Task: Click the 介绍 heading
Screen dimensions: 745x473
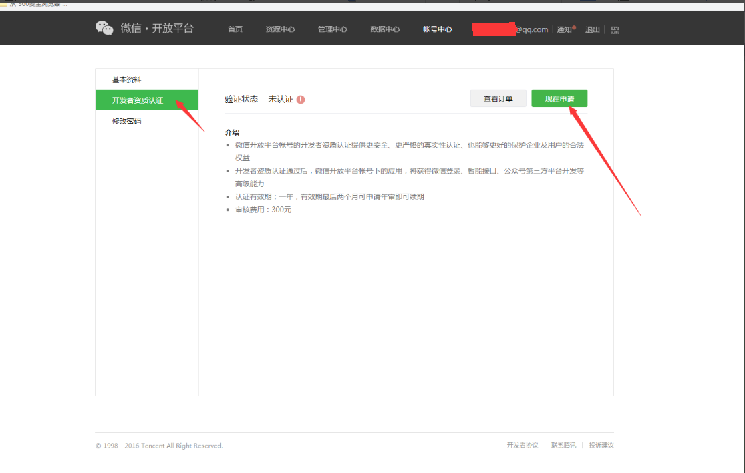Action: coord(232,132)
